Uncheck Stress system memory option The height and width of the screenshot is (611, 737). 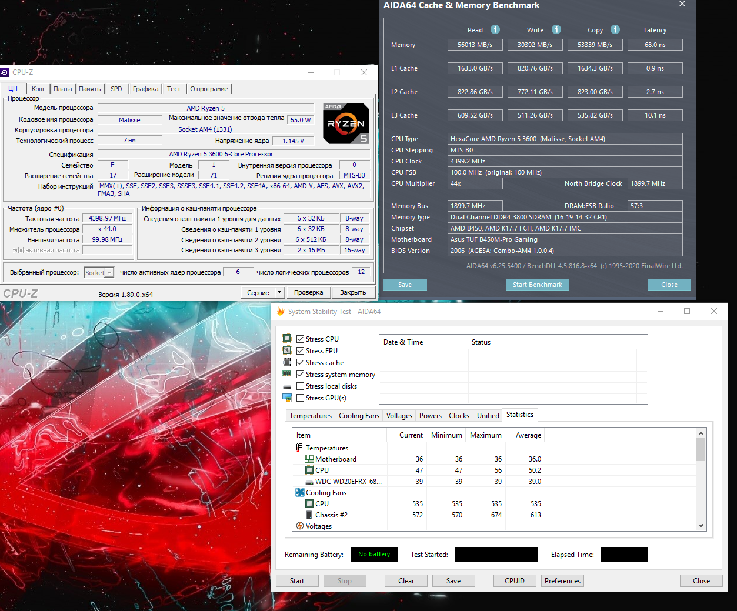[300, 374]
